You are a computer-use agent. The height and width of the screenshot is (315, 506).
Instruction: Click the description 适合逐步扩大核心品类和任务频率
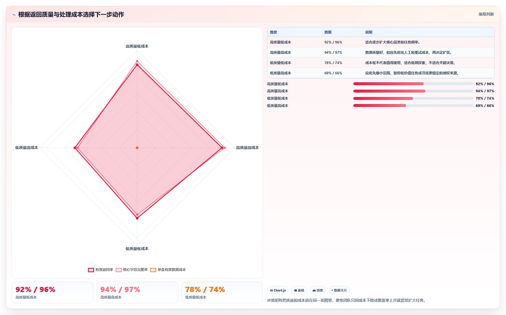(x=393, y=42)
